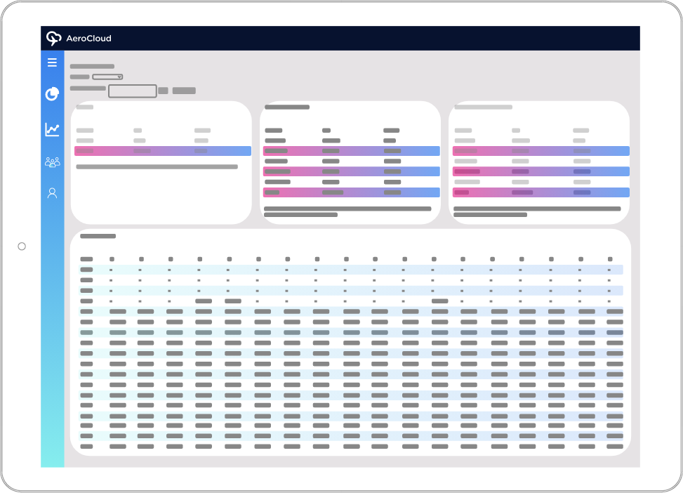Expand the small dropdown near the page title
The width and height of the screenshot is (683, 493).
107,77
